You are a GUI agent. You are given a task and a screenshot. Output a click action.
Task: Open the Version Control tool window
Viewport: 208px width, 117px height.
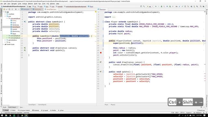24,110
